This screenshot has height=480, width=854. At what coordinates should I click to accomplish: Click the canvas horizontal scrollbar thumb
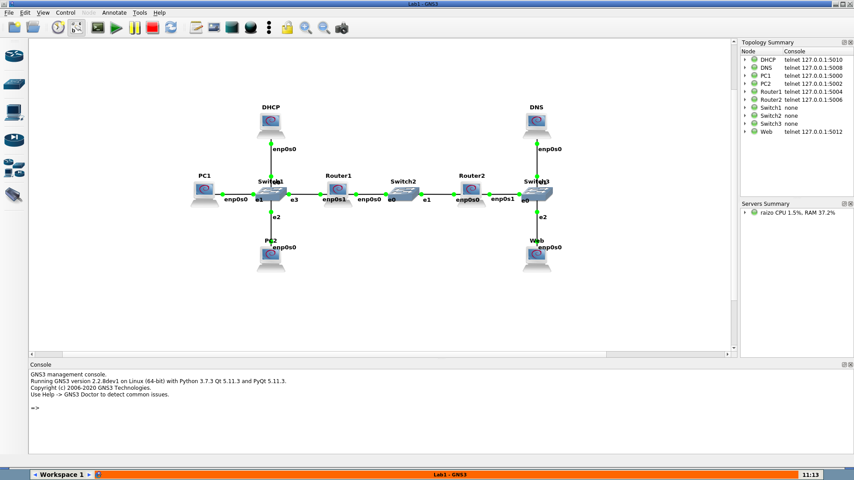click(334, 354)
